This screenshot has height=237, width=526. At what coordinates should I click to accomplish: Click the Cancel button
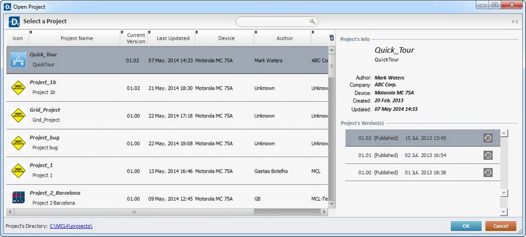(x=501, y=226)
